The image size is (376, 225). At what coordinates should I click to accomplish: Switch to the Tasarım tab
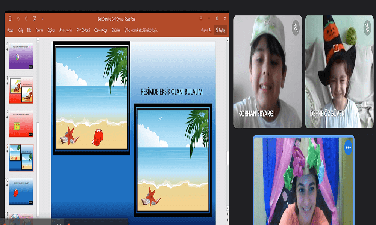(x=39, y=30)
